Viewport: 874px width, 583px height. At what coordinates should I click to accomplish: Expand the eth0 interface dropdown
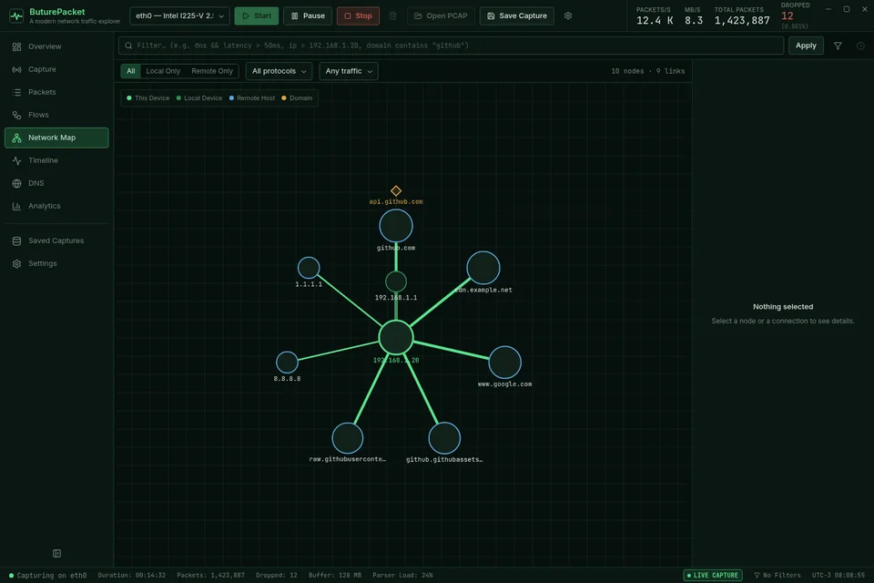[x=179, y=15]
